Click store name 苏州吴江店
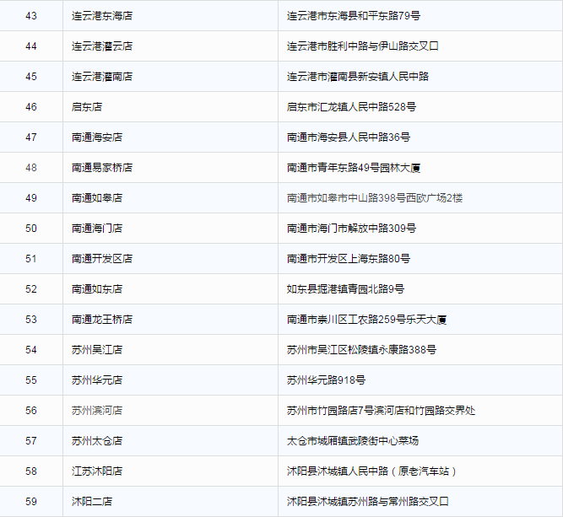The width and height of the screenshot is (563, 517). coord(97,350)
